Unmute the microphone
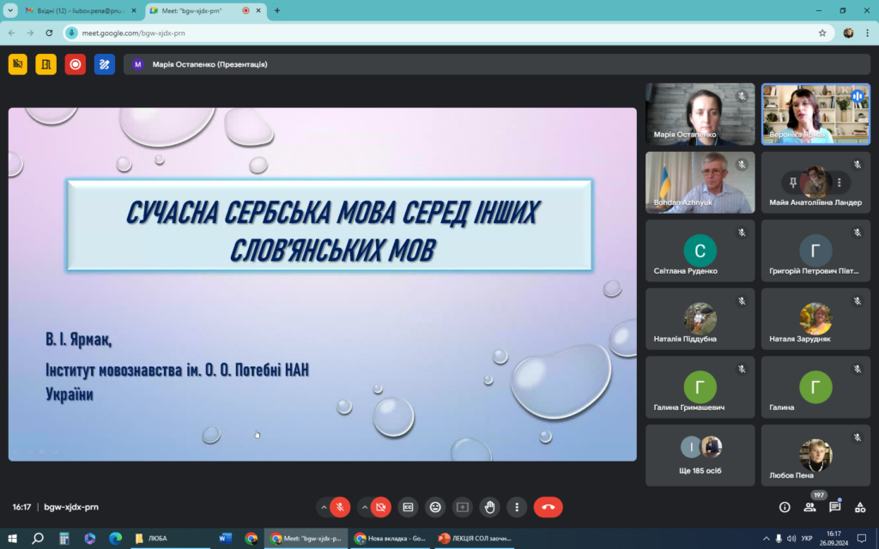The height and width of the screenshot is (549, 879). tap(340, 507)
